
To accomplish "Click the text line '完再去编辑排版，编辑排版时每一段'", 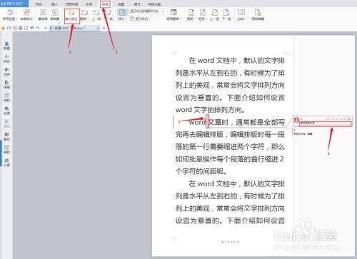I will 230,134.
